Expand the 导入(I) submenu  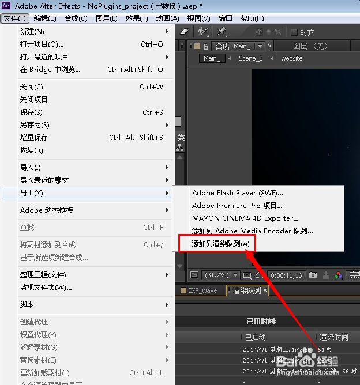pos(96,168)
